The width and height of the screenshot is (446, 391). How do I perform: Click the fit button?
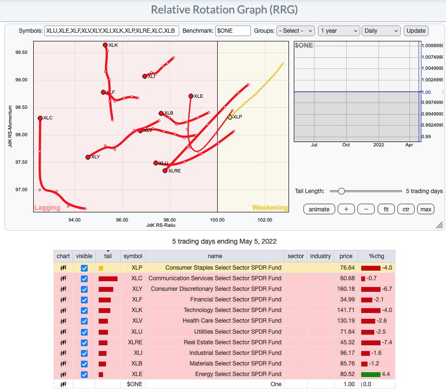point(386,209)
